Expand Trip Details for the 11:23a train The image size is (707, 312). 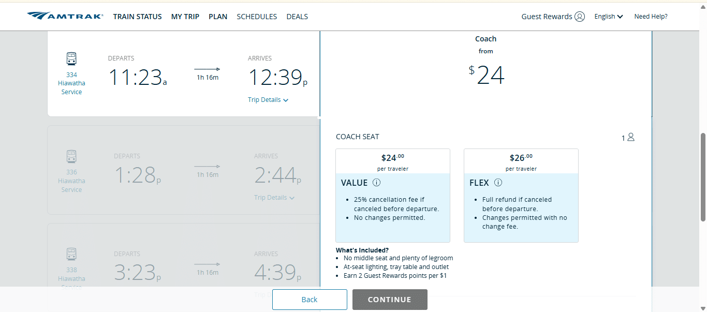tap(268, 99)
